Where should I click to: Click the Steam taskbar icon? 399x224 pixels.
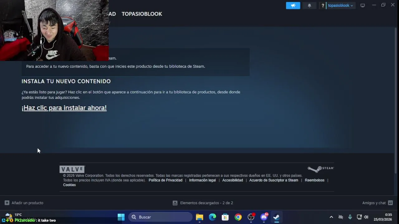point(276,217)
